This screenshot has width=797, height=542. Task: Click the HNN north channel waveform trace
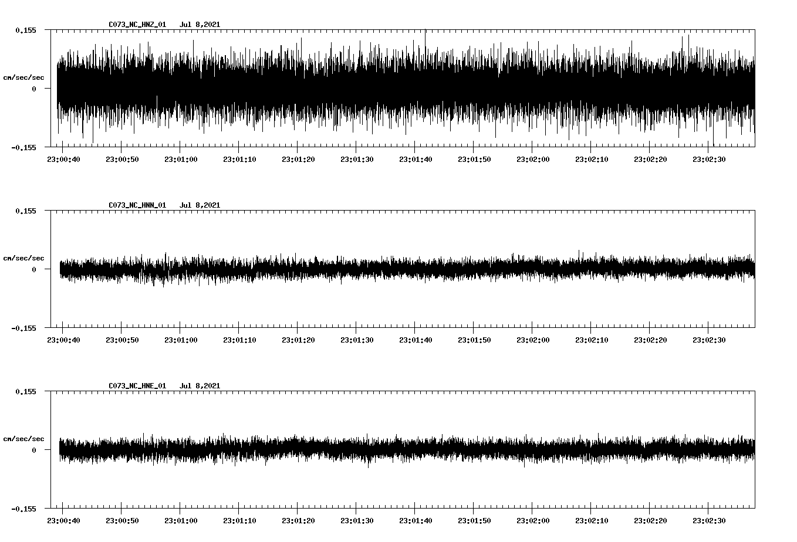pyautogui.click(x=407, y=269)
